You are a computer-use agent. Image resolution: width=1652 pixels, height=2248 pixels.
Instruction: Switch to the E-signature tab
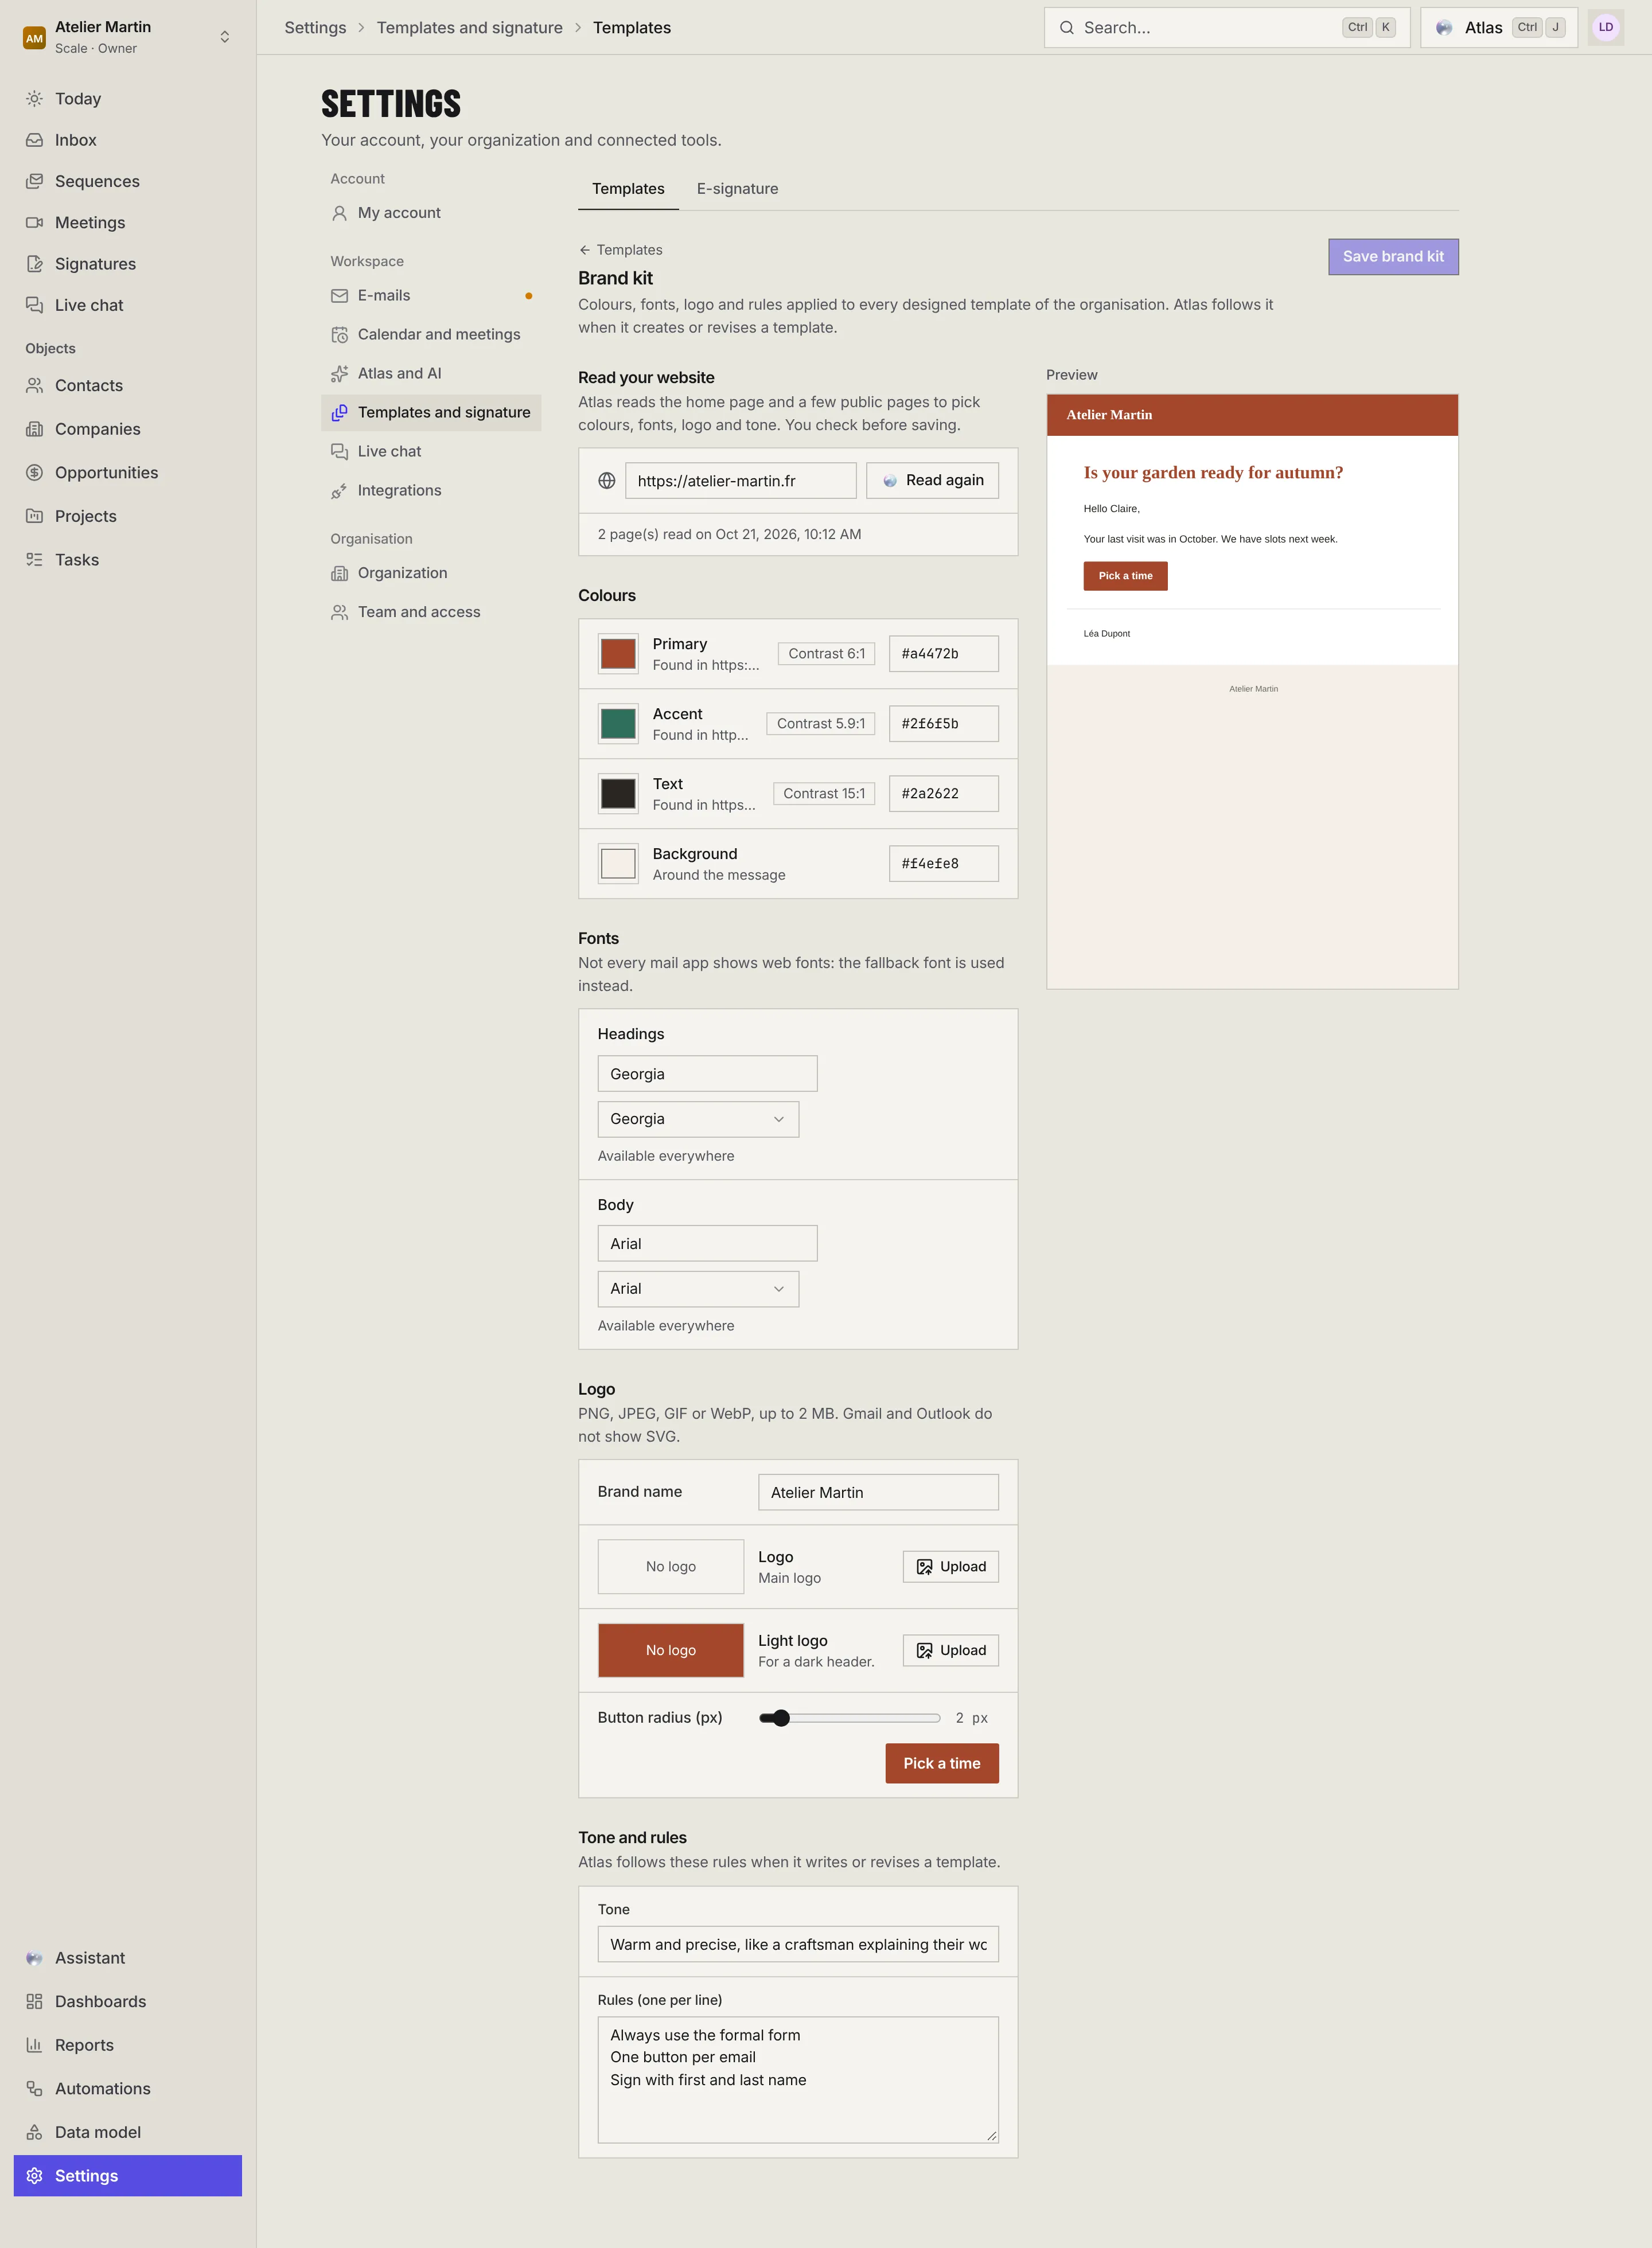[x=737, y=188]
